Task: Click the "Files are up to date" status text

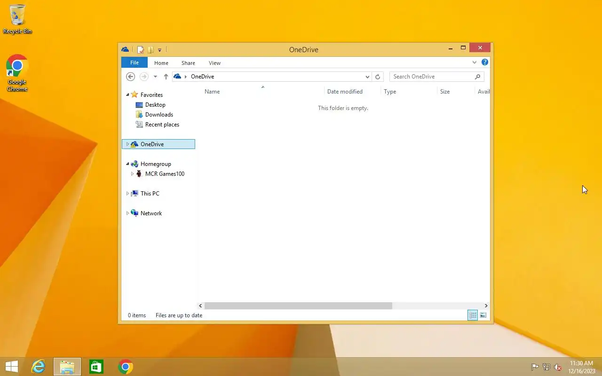Action: (x=179, y=315)
